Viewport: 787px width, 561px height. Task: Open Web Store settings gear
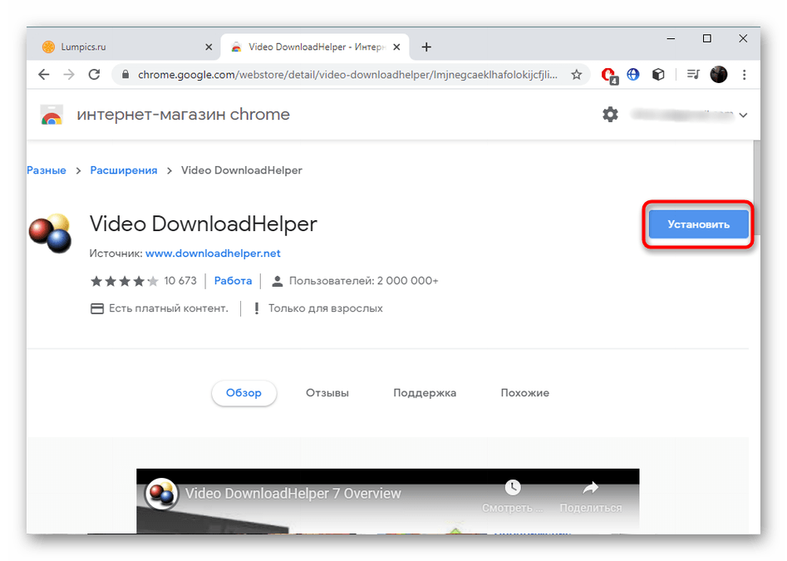pos(610,115)
